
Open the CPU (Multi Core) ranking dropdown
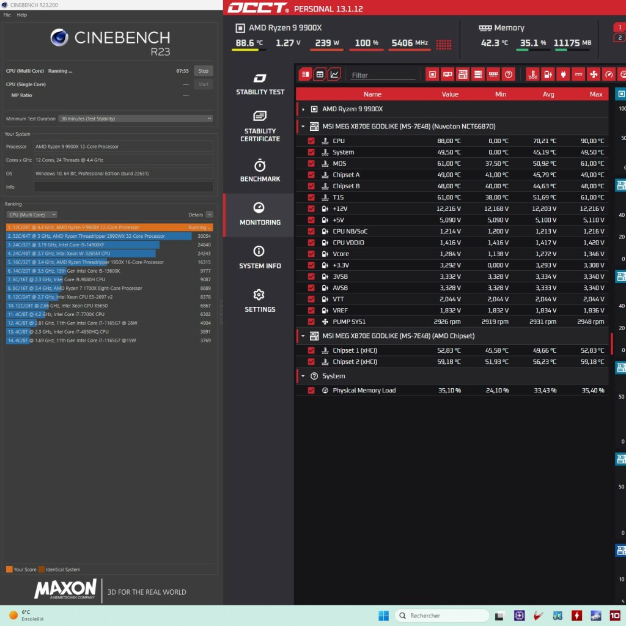coord(32,215)
